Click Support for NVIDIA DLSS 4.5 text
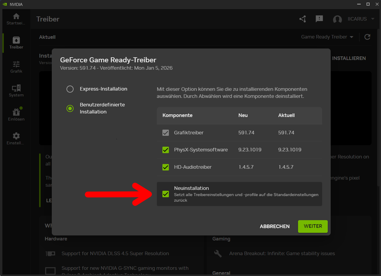The height and width of the screenshot is (276, 381). point(115,253)
